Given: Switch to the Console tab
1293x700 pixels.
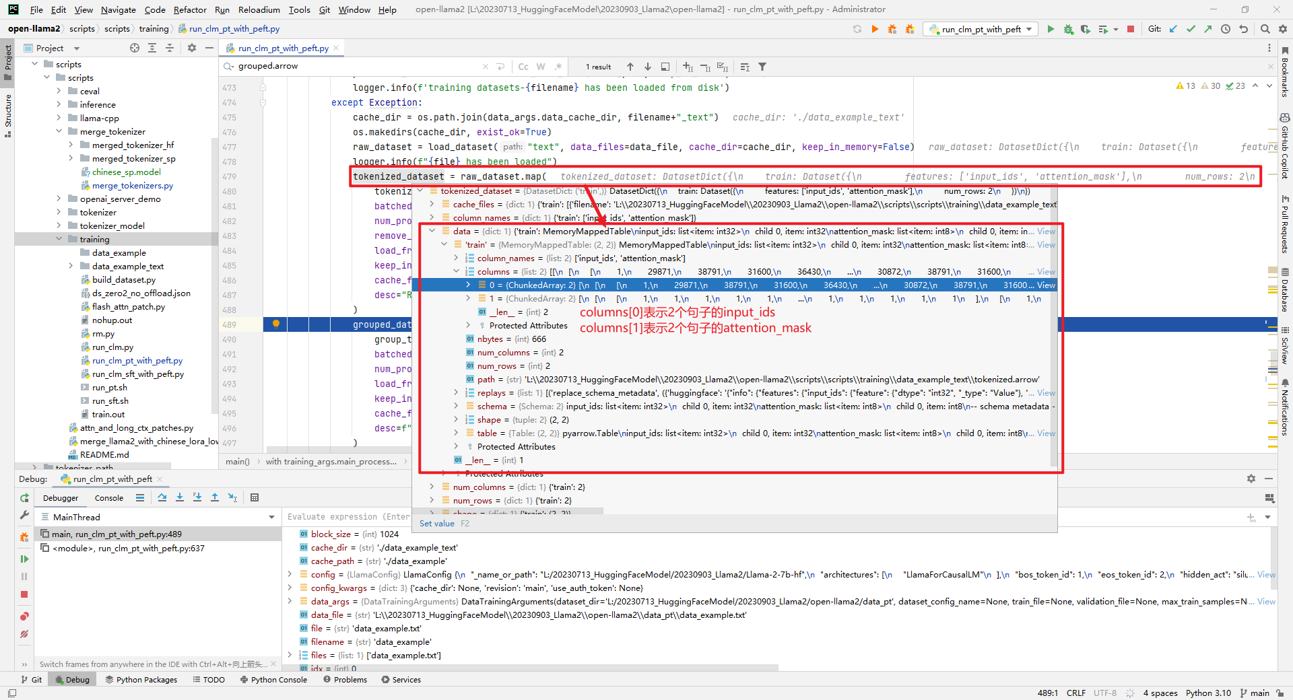Looking at the screenshot, I should coord(109,498).
